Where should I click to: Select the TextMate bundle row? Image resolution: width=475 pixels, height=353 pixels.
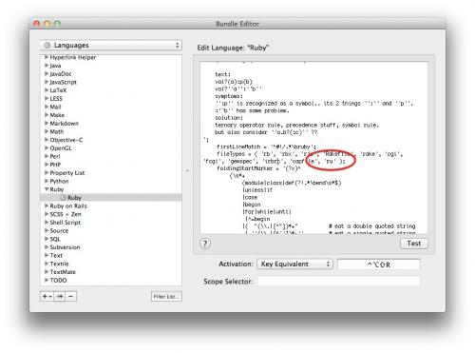[x=111, y=272]
